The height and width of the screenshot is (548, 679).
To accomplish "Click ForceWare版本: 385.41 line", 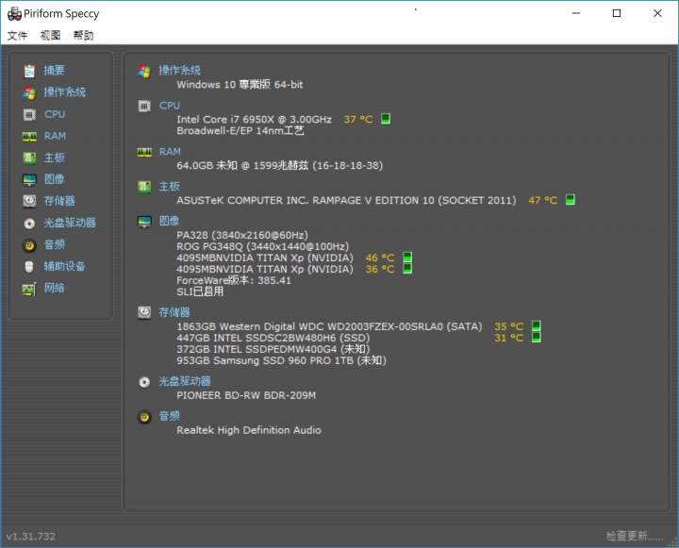I will pos(234,280).
